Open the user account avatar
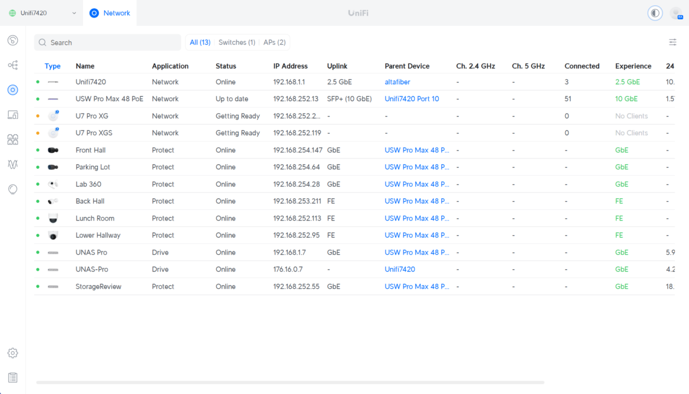Image resolution: width=689 pixels, height=394 pixels. (x=676, y=13)
